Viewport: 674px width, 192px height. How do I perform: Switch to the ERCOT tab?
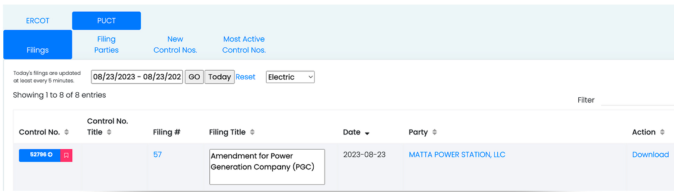coord(37,21)
